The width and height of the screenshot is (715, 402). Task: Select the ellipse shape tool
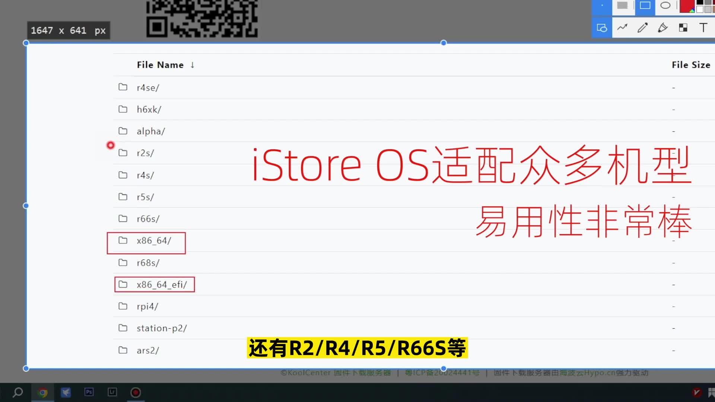pyautogui.click(x=666, y=6)
